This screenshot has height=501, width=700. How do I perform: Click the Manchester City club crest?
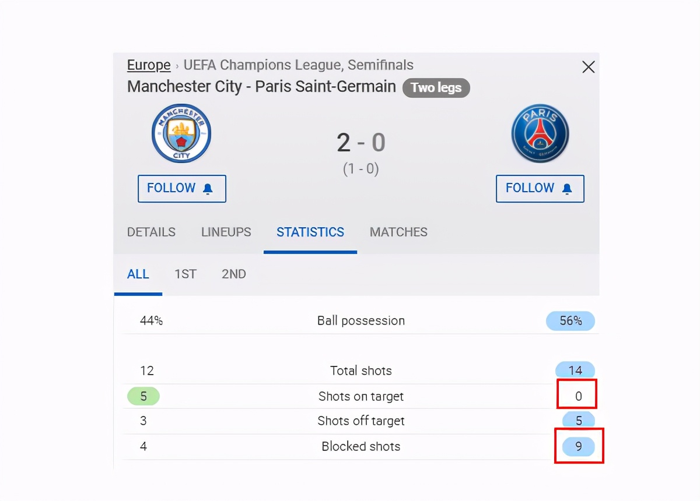(x=181, y=134)
